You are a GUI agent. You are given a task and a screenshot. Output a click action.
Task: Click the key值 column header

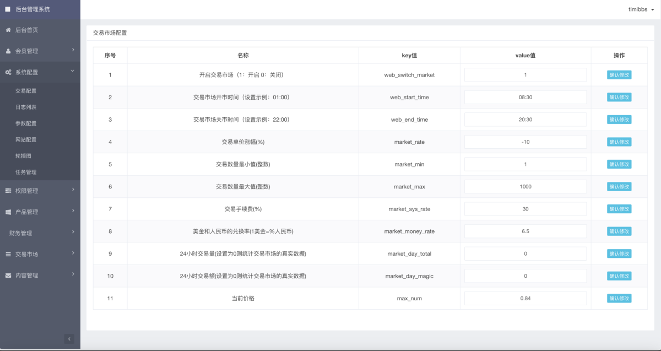coord(409,56)
